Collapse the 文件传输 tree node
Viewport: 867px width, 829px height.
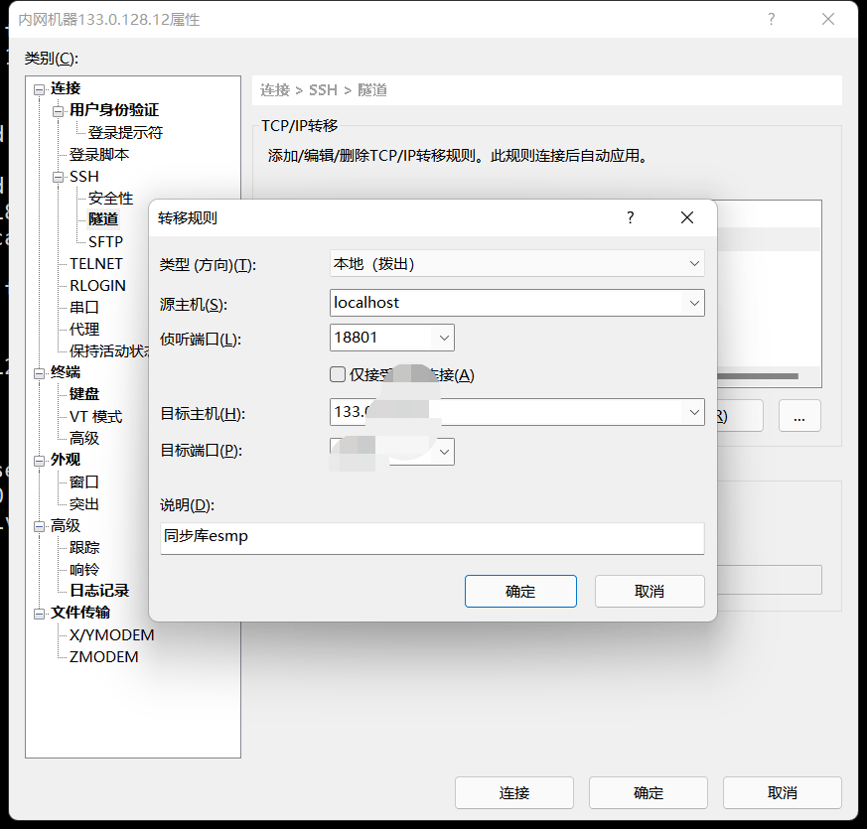37,613
